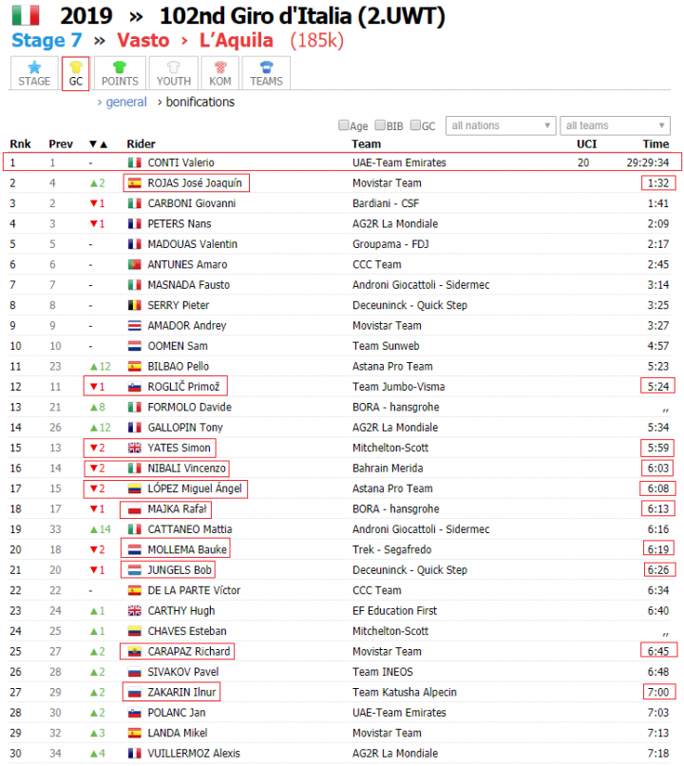Click the Spain flag beside LANDA Mikel
The height and width of the screenshot is (766, 684).
pyautogui.click(x=134, y=733)
